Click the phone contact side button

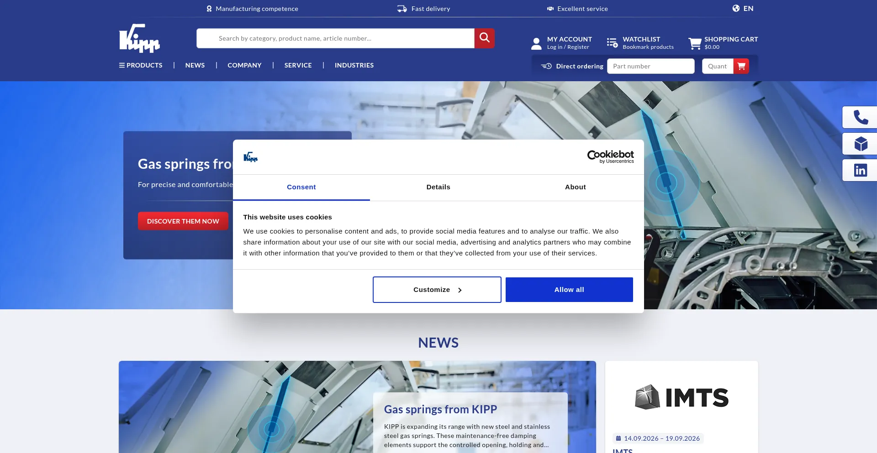[861, 118]
